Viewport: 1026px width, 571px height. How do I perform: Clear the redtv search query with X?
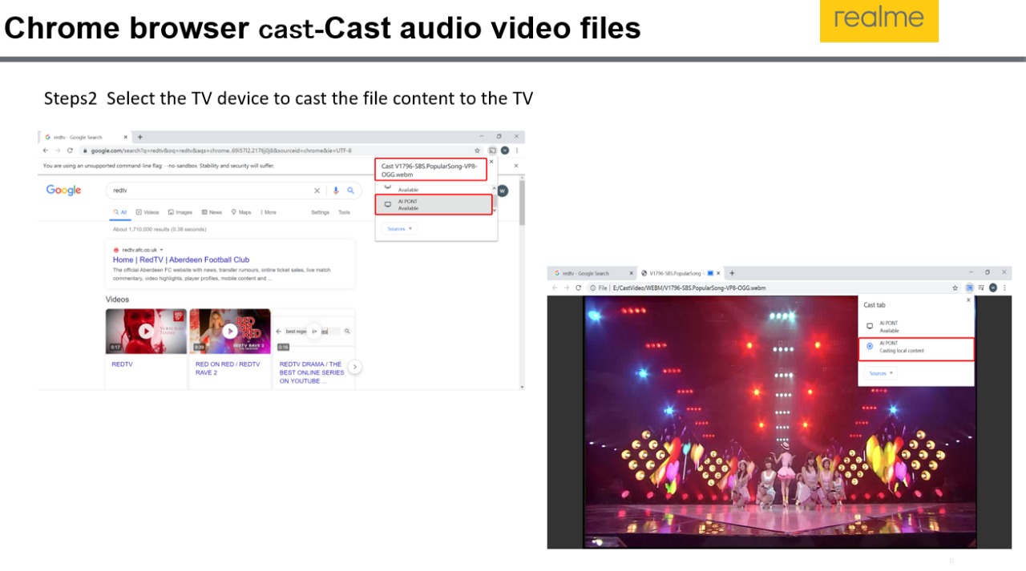(x=317, y=191)
